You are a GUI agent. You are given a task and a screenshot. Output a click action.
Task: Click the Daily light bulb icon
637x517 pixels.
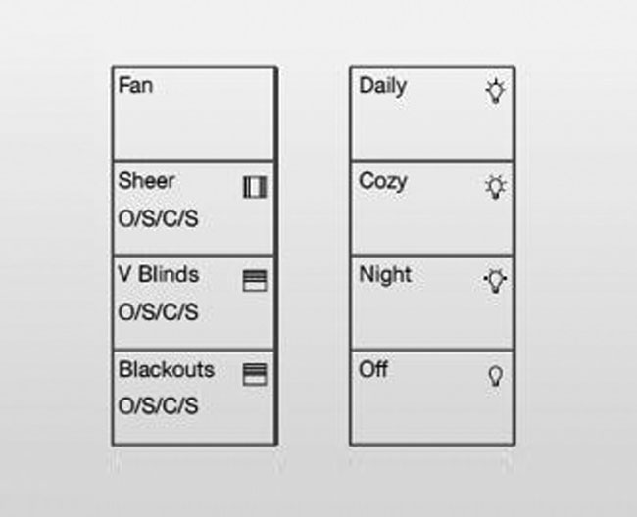[495, 91]
